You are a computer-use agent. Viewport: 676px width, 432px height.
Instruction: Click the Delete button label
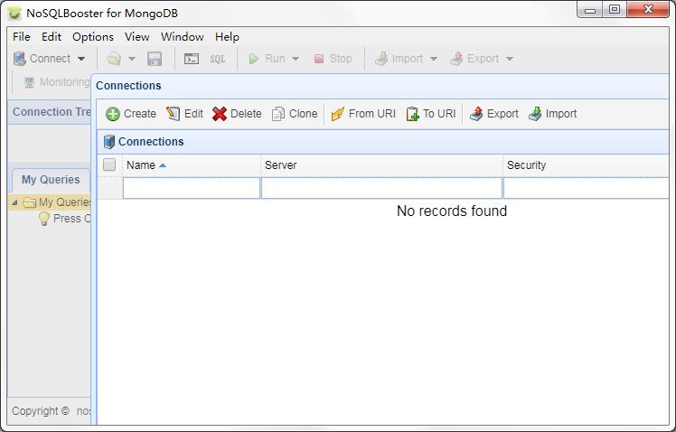246,114
